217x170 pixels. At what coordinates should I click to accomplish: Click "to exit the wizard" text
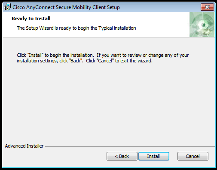[133, 61]
